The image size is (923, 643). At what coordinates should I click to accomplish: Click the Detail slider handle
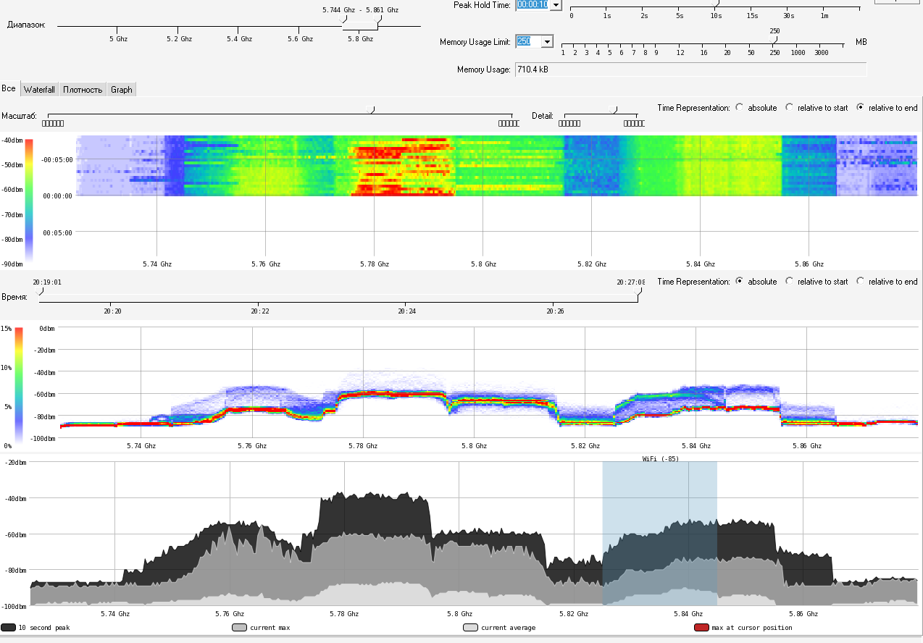coord(615,110)
